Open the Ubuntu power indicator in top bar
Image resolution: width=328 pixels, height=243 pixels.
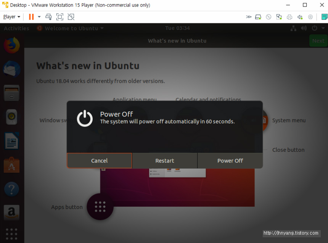pos(314,28)
